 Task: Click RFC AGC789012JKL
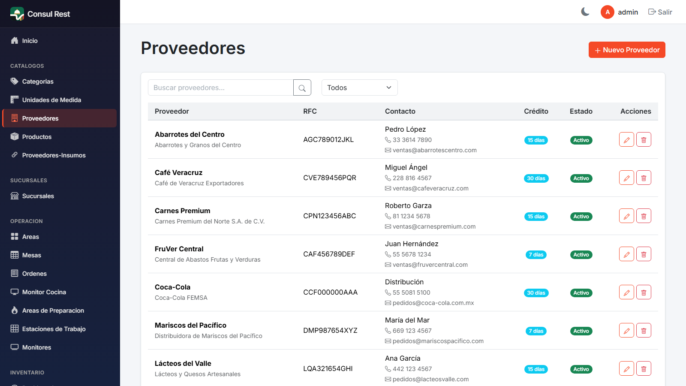(328, 139)
